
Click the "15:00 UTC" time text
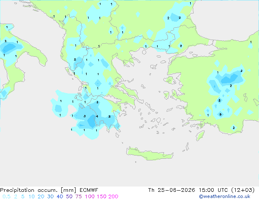[x=213, y=190]
